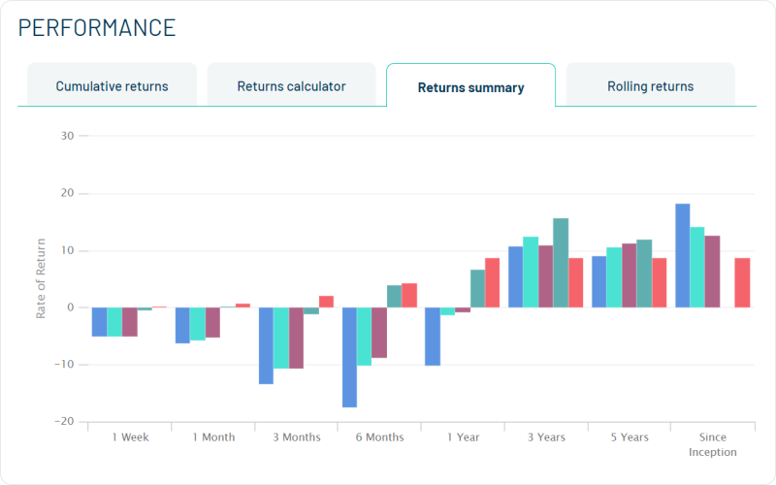Click the blue 6 Months bar
Screen dimensions: 776x485
coord(349,357)
